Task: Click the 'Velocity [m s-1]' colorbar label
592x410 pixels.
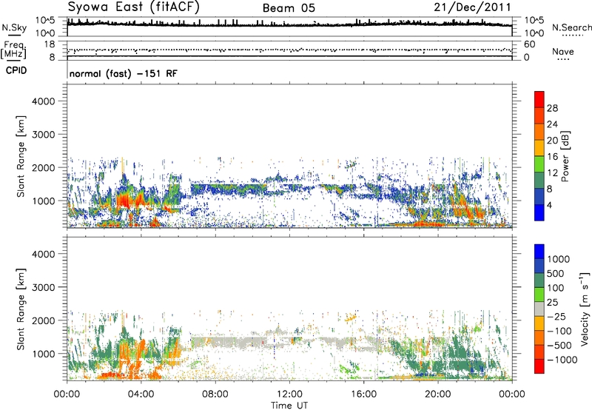Action: click(584, 309)
